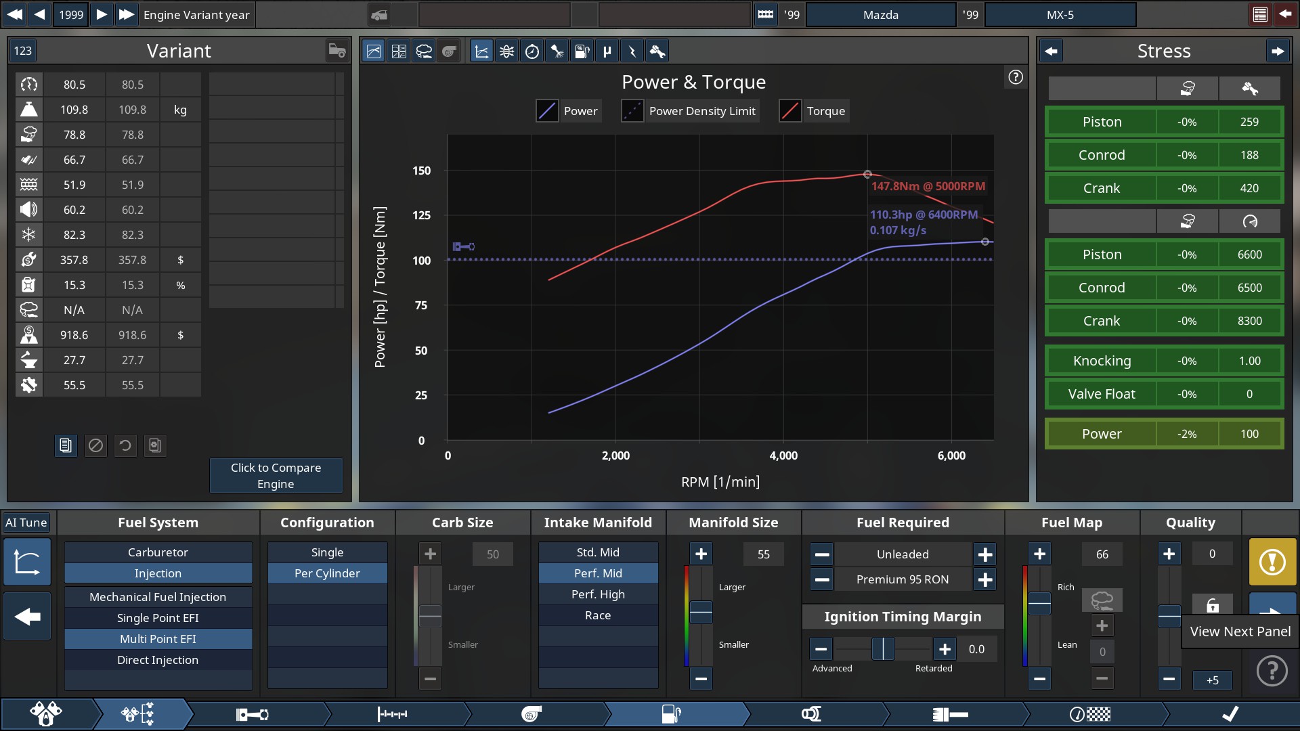
Task: Open the engine variant tree tab
Action: tap(137, 714)
